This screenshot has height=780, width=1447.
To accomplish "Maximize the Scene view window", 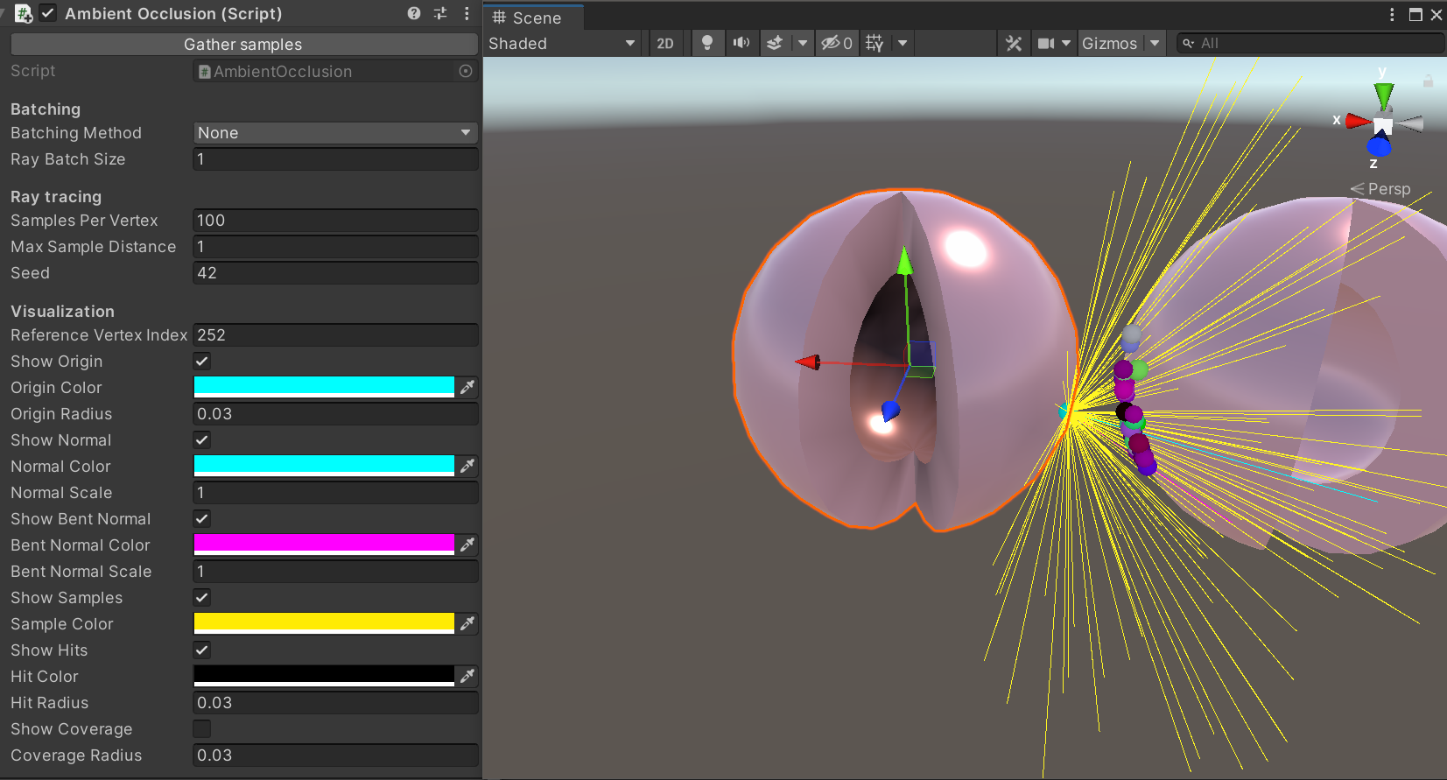I will click(1415, 15).
